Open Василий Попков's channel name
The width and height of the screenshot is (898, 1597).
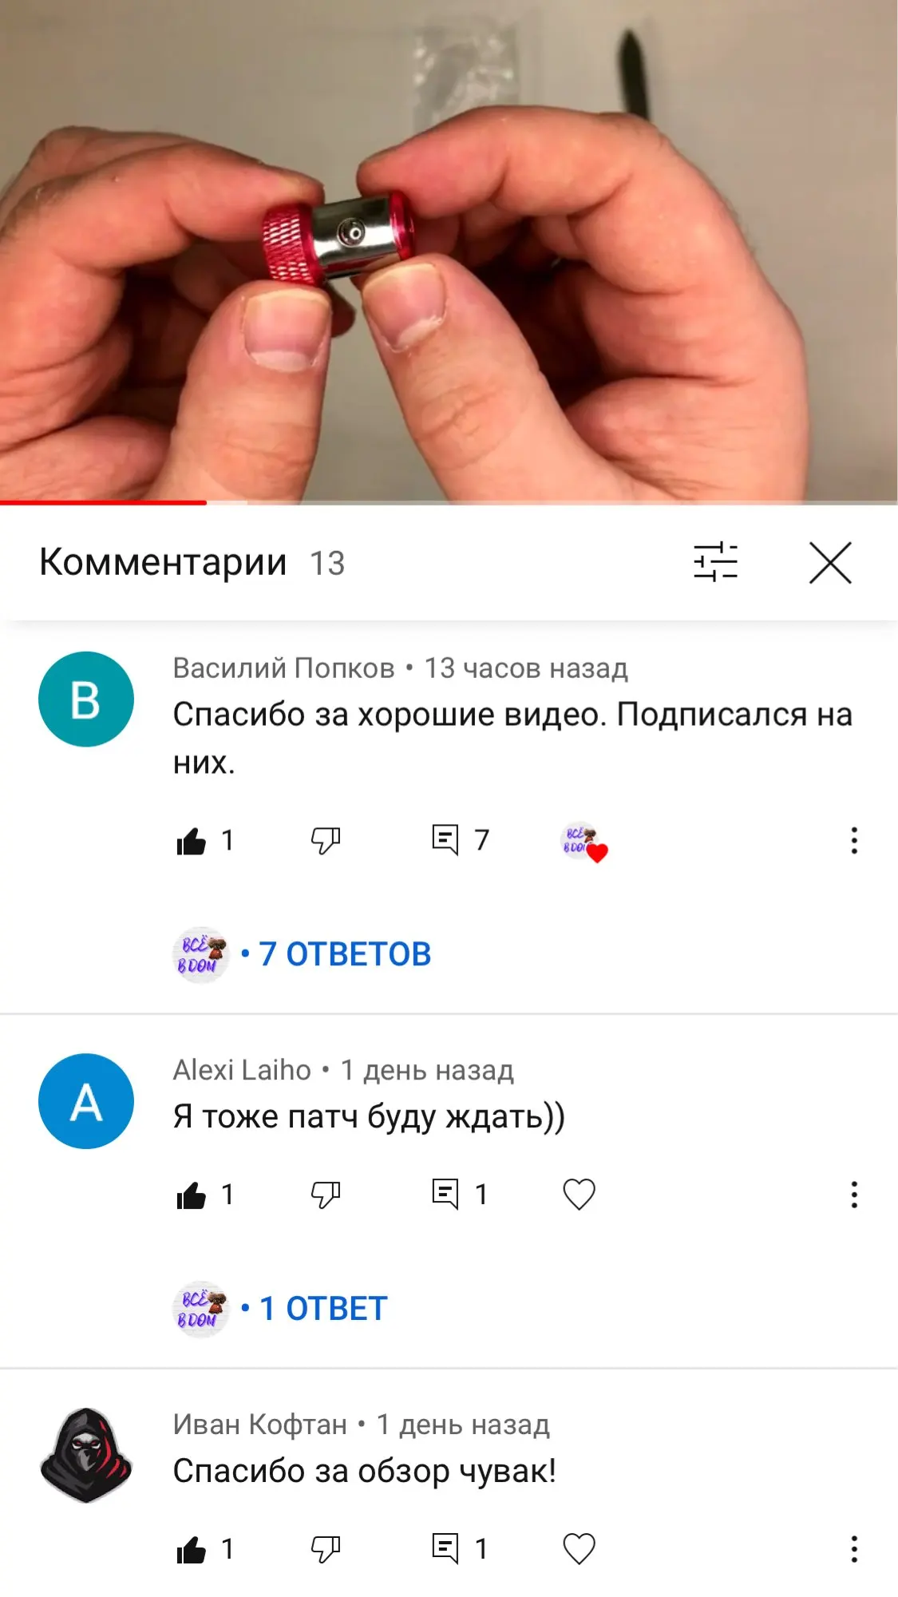click(x=283, y=668)
